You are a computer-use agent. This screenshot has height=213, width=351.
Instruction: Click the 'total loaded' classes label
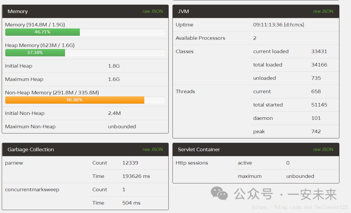pyautogui.click(x=267, y=65)
